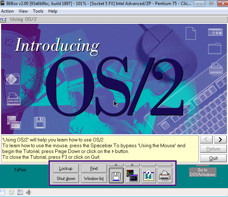Viewport: 228px width, 197px height.
Task: Click the sound speaker status bar icon
Action: click(x=28, y=192)
